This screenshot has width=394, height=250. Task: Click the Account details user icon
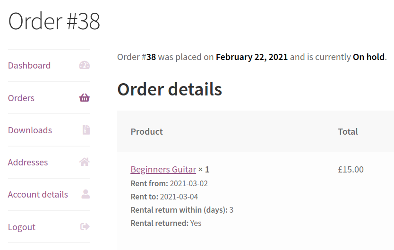coord(86,194)
